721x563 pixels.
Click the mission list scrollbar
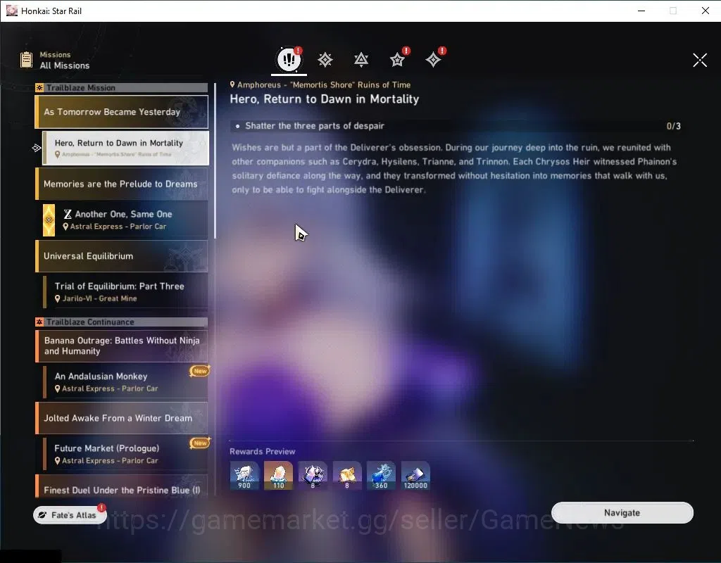pyautogui.click(x=215, y=161)
